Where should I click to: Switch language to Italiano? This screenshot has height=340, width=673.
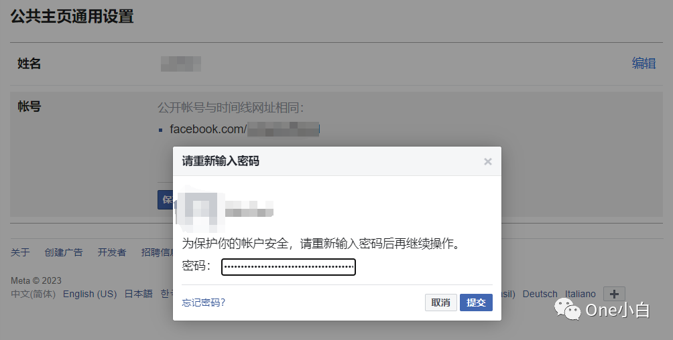click(x=580, y=294)
